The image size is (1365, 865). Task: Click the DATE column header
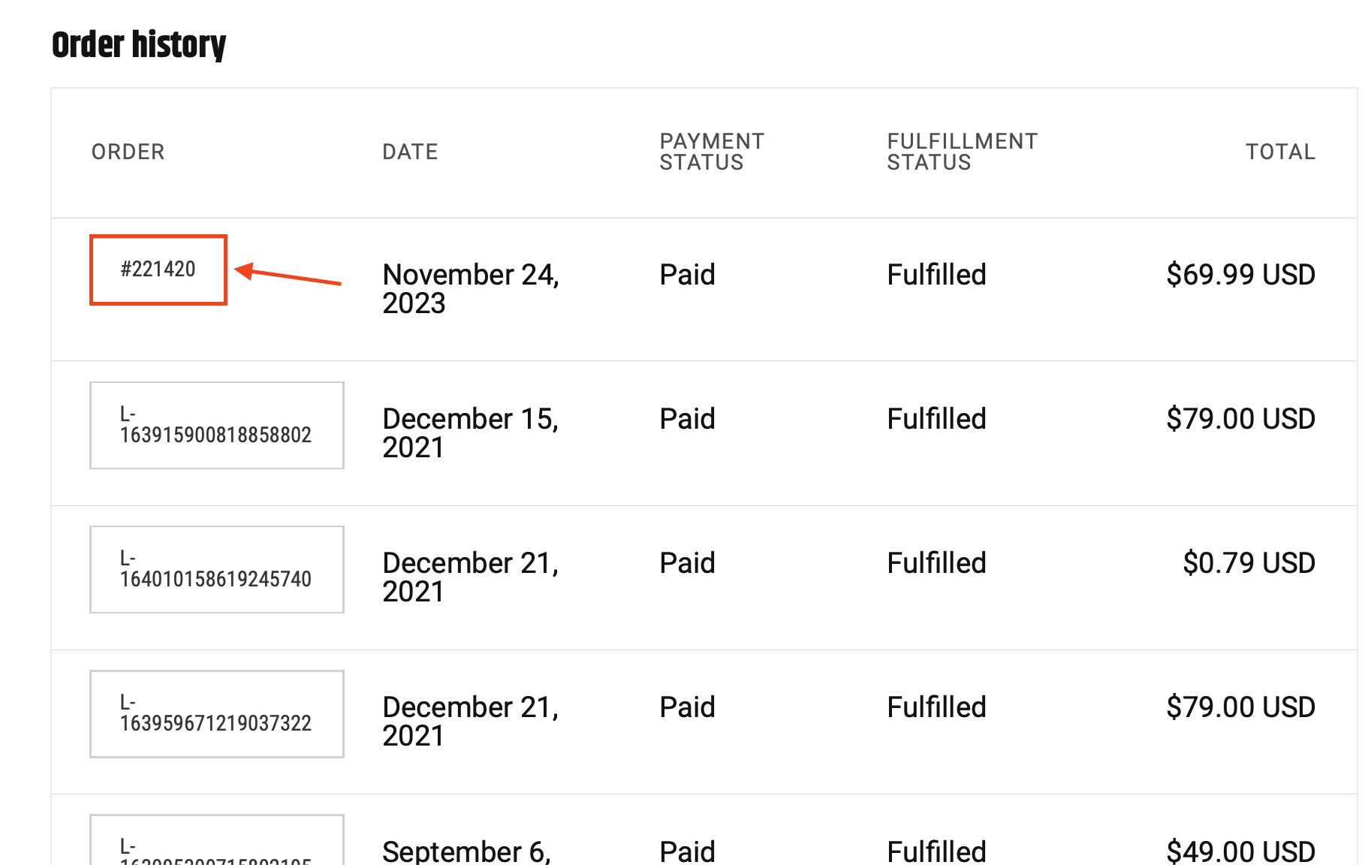(410, 152)
